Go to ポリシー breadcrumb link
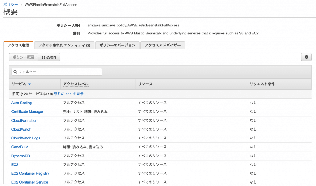Screen dimensions: 316x186 tap(10, 4)
